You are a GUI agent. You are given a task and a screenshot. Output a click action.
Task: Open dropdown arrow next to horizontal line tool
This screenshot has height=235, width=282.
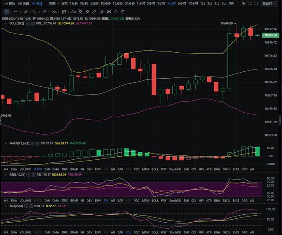coord(20,12)
